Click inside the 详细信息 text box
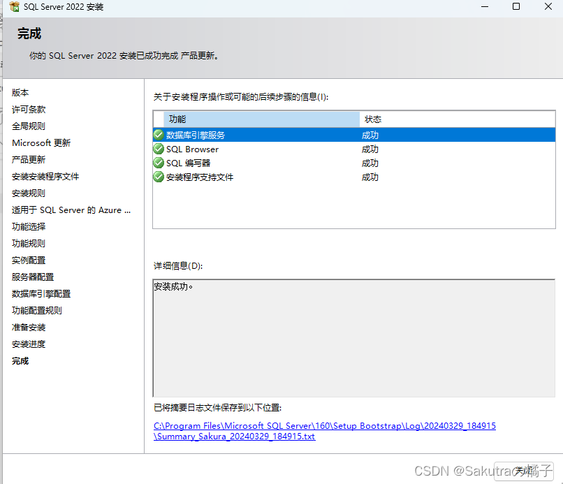This screenshot has width=563, height=484. 354,338
